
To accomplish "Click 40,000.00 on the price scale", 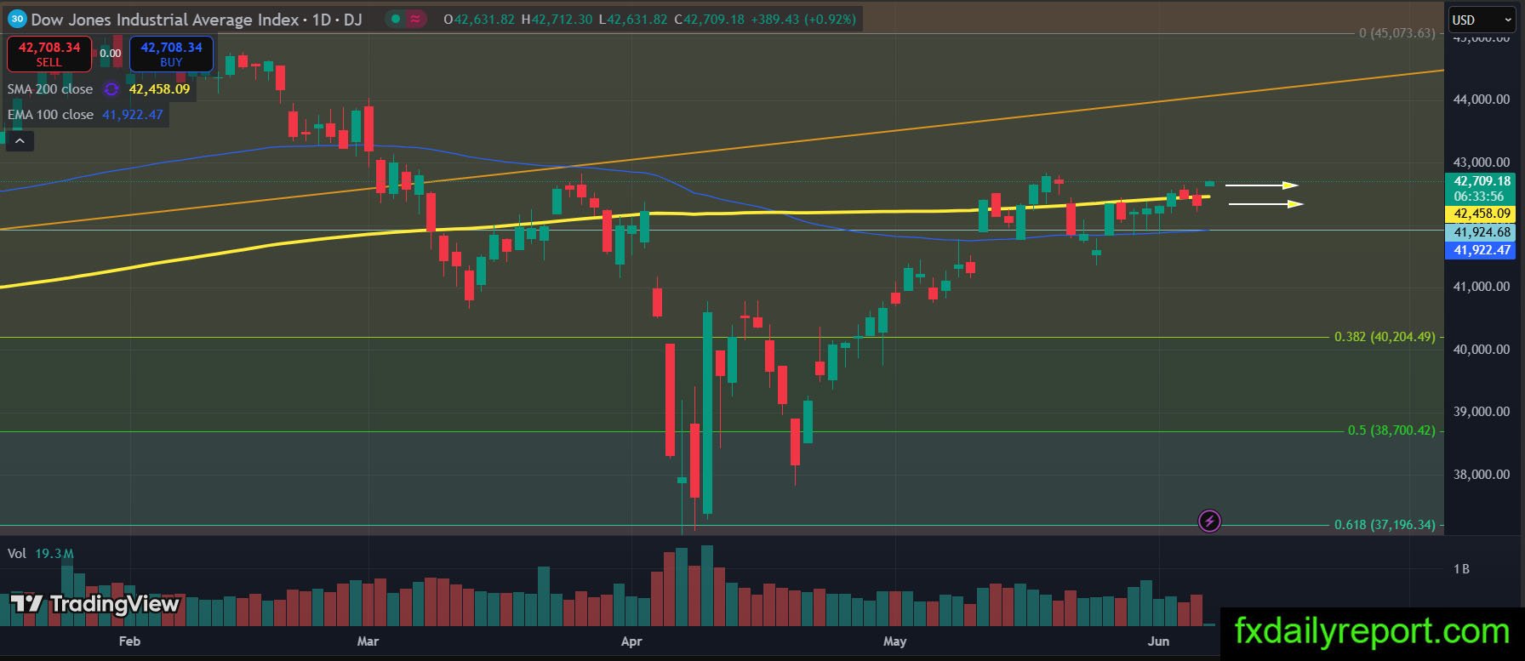I will [x=1482, y=350].
